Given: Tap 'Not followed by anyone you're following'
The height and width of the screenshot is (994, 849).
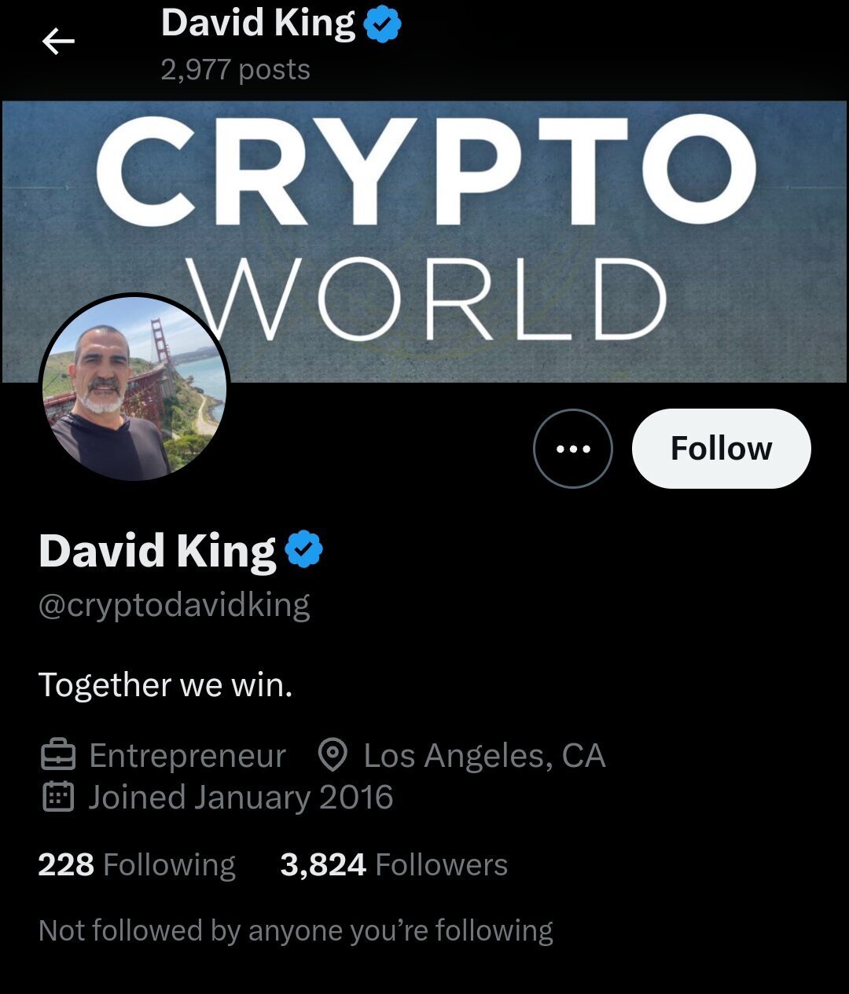Looking at the screenshot, I should point(296,931).
